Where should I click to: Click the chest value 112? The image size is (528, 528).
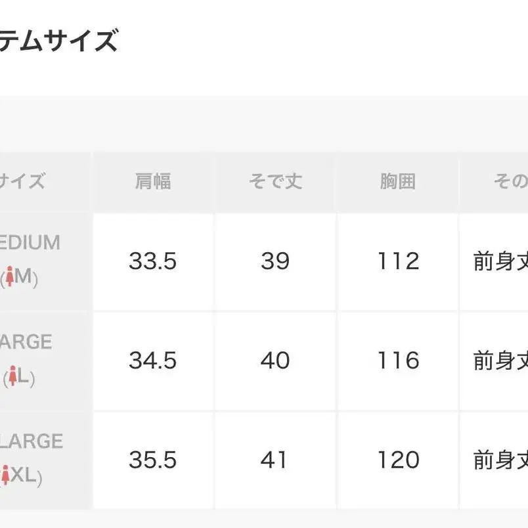(x=399, y=261)
